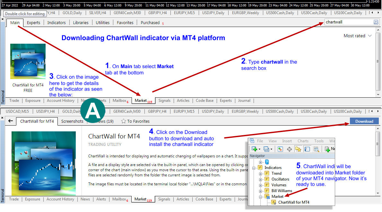Click the ChartWall thumbnail in search results

pos(28,61)
